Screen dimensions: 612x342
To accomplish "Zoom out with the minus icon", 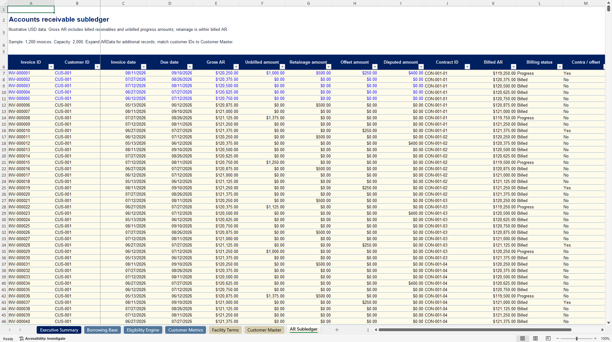I will click(x=557, y=339).
